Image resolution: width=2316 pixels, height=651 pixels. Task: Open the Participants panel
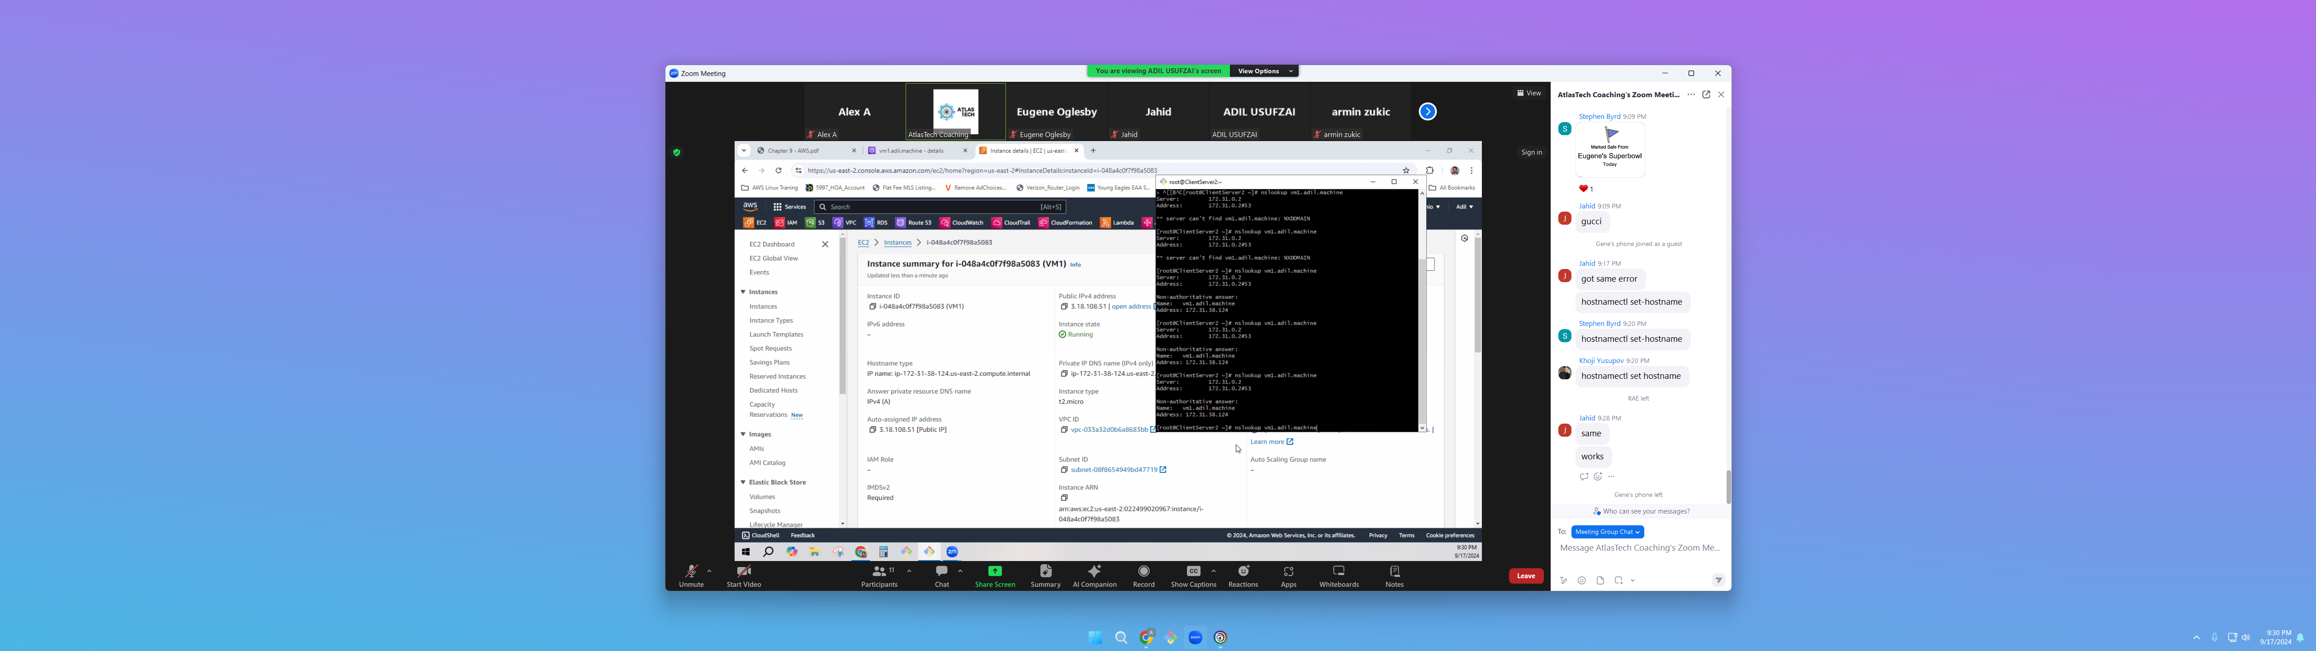[x=878, y=576]
